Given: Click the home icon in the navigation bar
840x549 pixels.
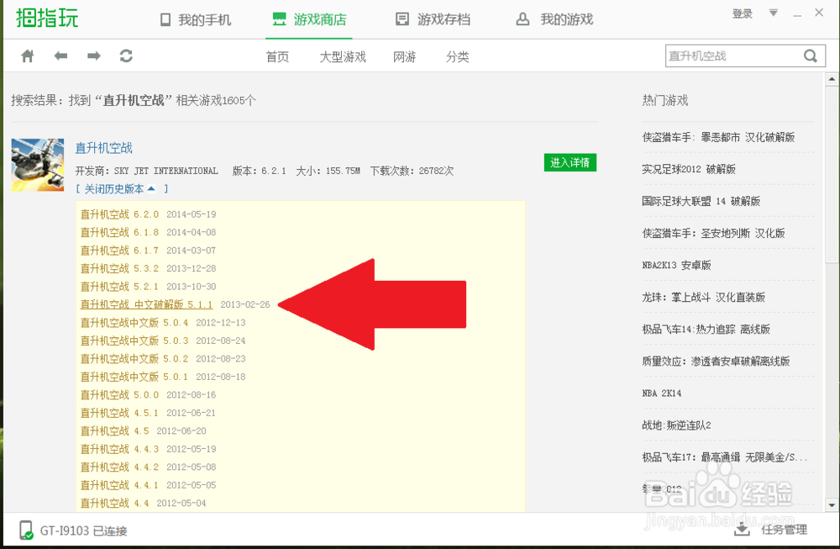Looking at the screenshot, I should click(29, 55).
